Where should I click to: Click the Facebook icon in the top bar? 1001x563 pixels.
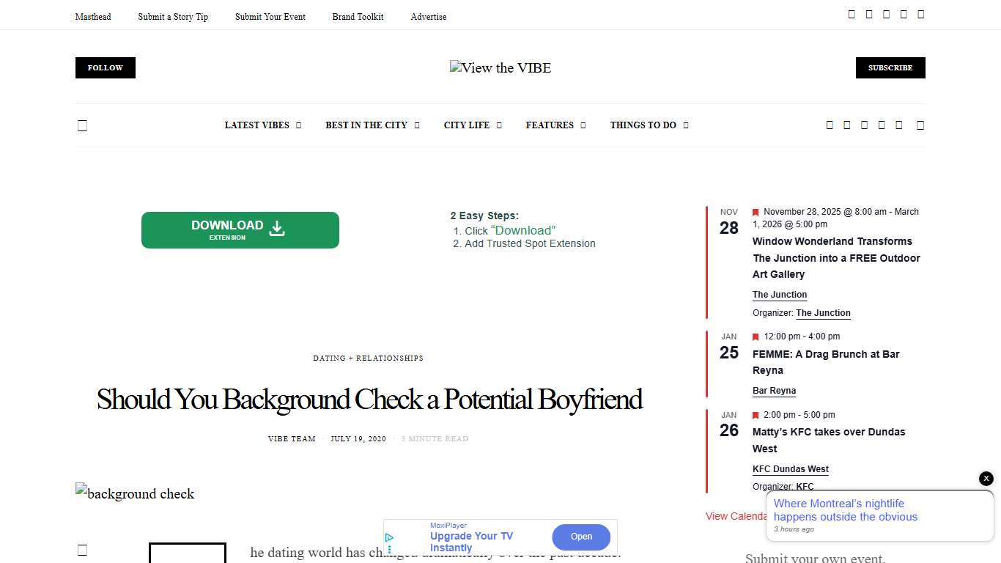point(852,14)
